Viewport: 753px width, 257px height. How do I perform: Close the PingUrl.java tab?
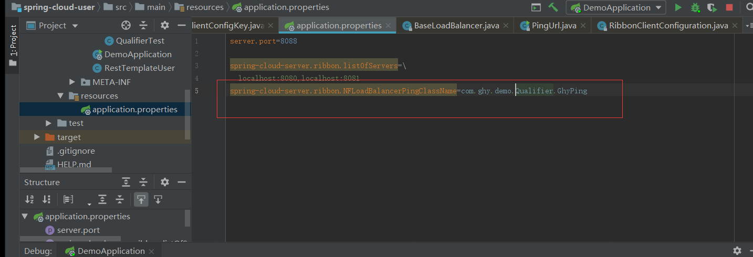point(583,26)
